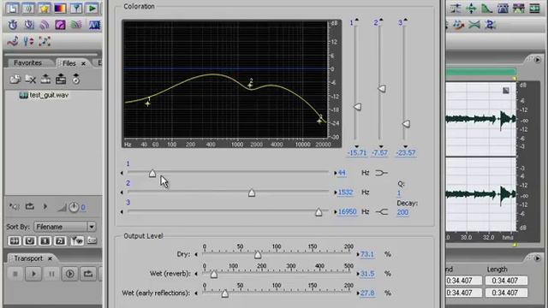Click the Insert Into Multitrack icon
Viewport: 548px width, 308px height.
45,80
